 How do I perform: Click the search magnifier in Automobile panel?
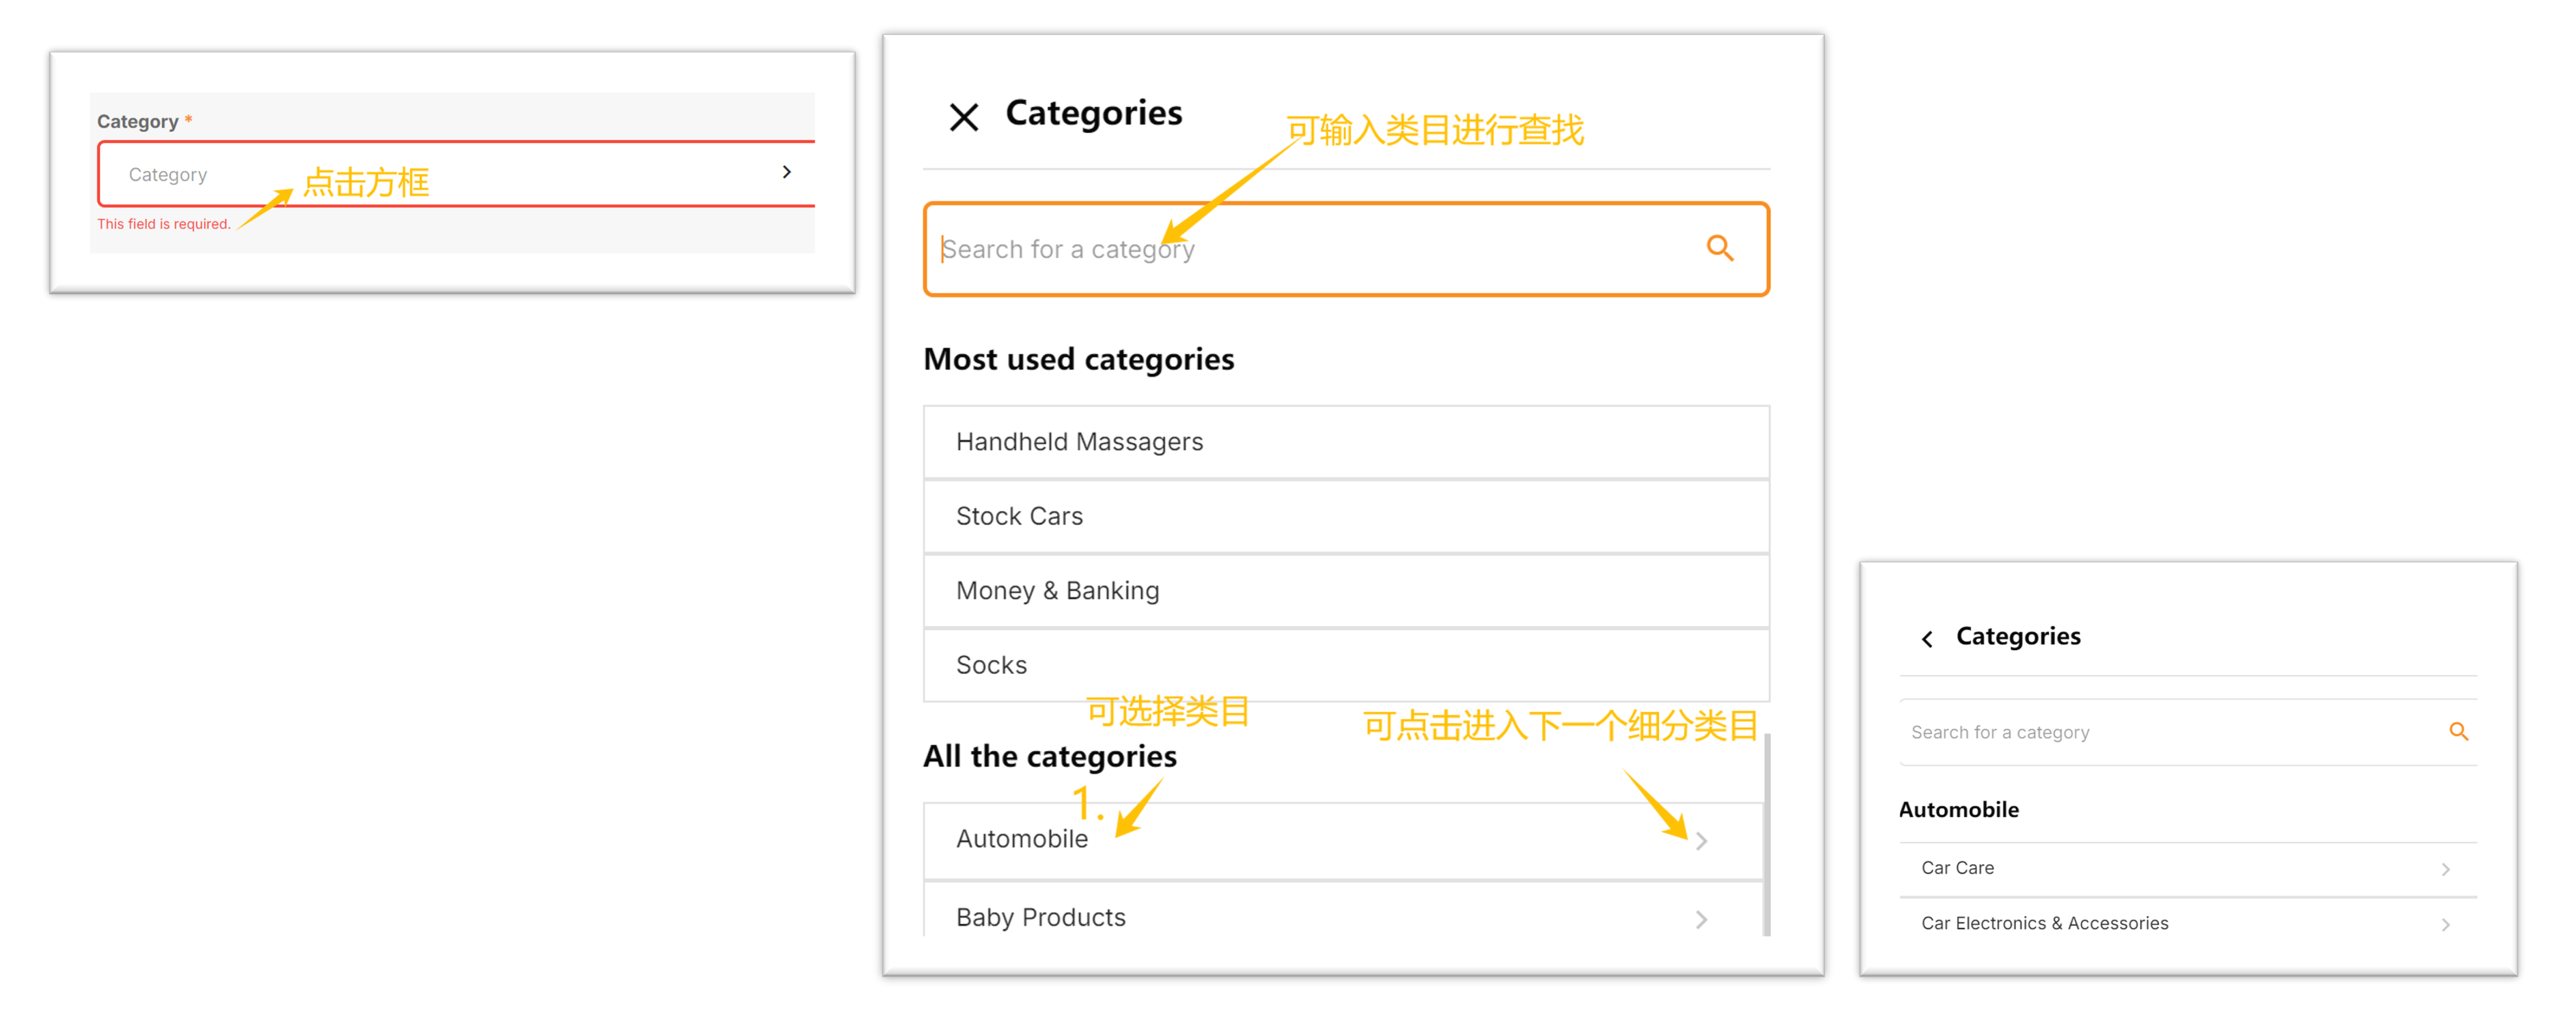(x=2458, y=731)
